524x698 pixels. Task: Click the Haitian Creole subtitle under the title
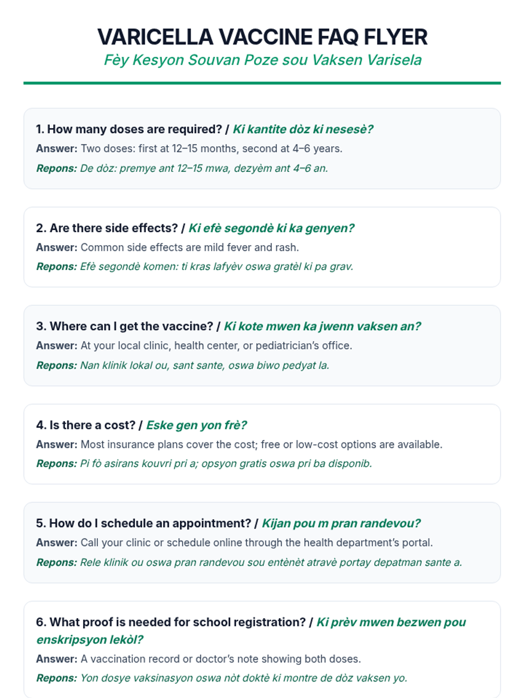(262, 60)
